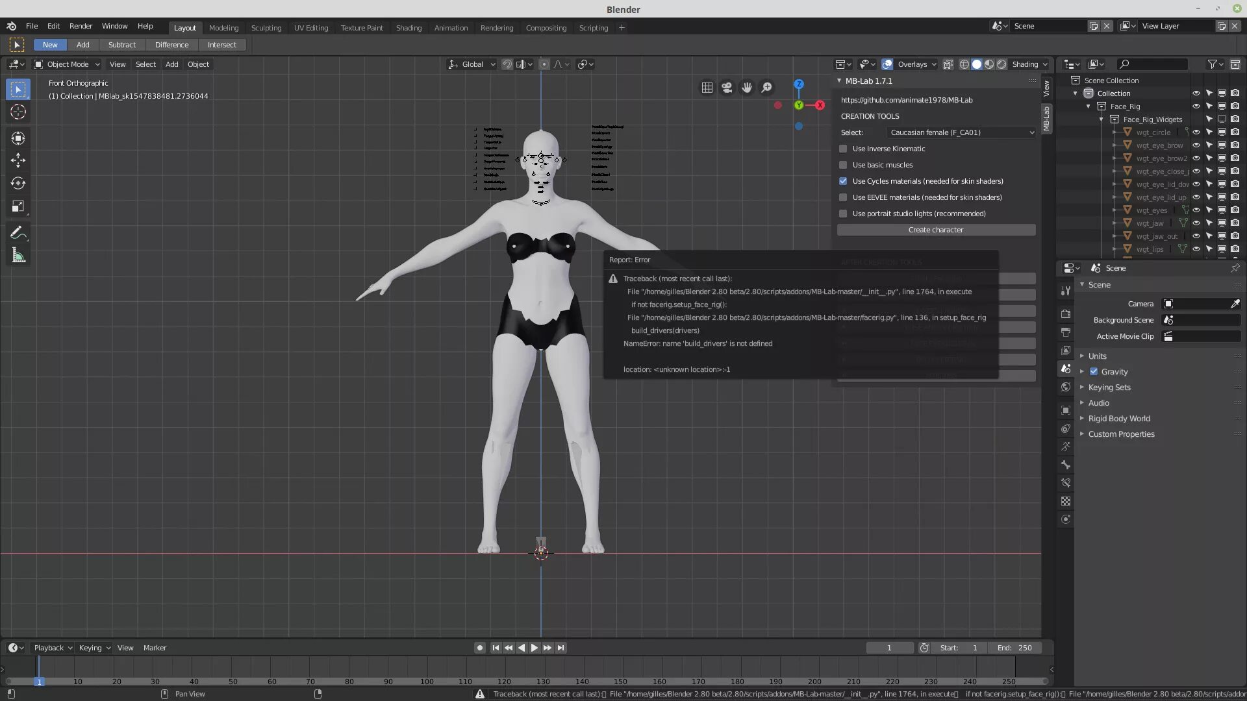Click the camera view icon in viewport

click(x=727, y=88)
